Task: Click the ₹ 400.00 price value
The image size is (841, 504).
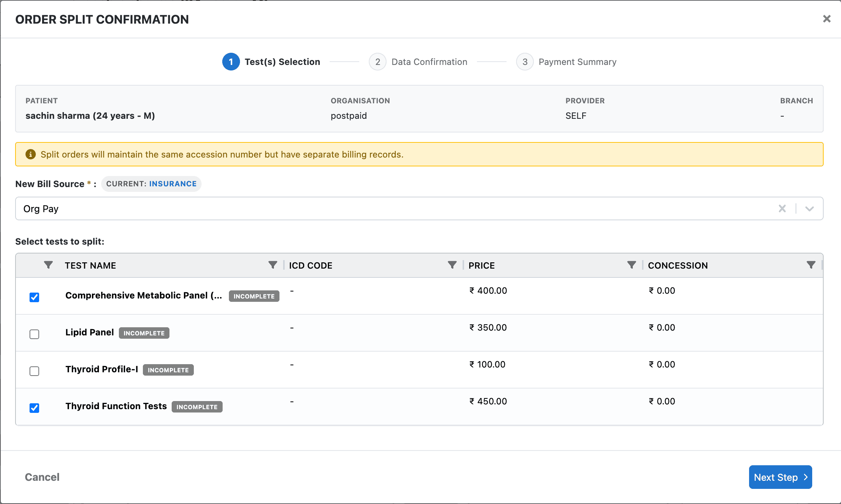Action: coord(488,291)
